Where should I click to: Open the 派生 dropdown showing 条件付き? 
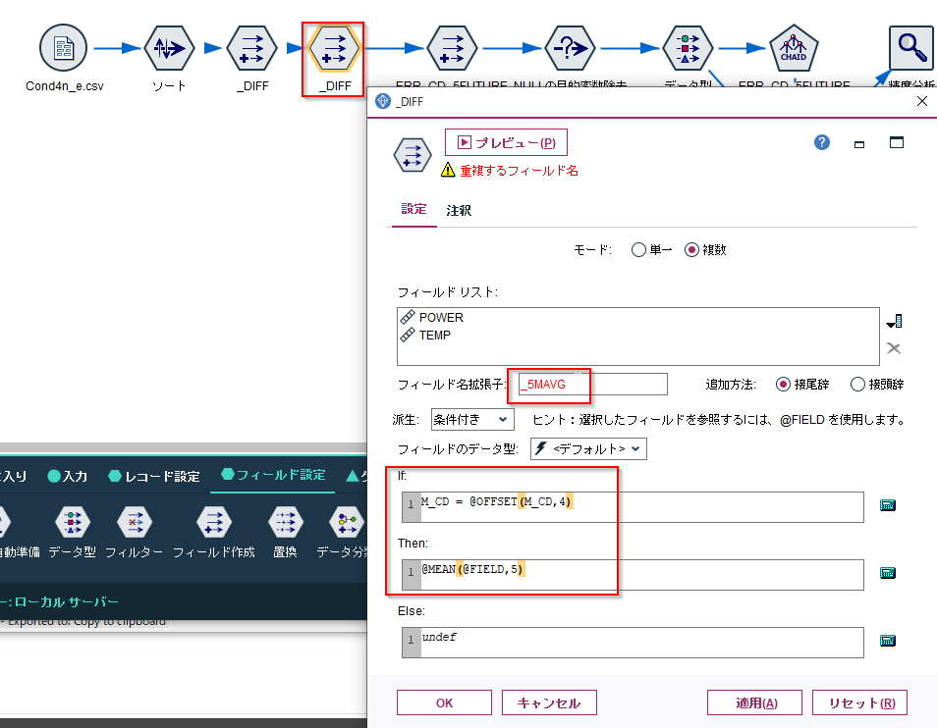click(471, 419)
